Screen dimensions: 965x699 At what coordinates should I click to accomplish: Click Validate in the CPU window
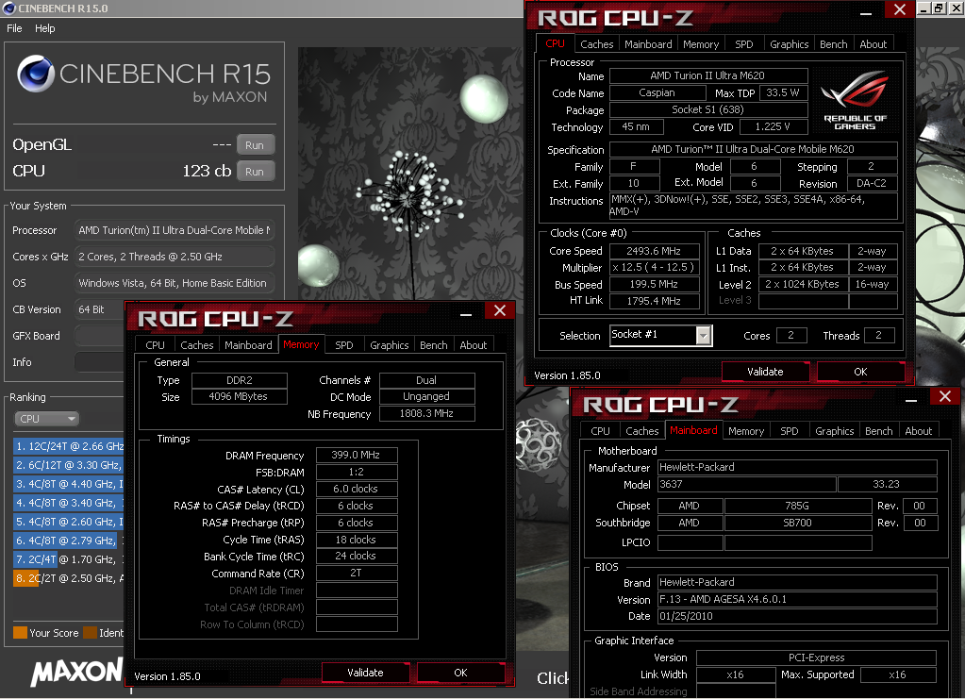pos(765,372)
